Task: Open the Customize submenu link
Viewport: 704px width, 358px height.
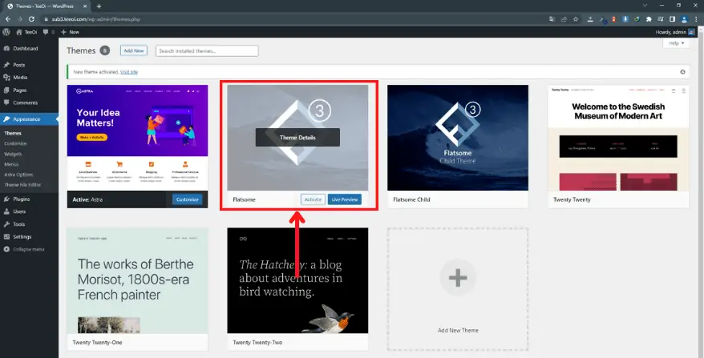Action: pyautogui.click(x=15, y=143)
